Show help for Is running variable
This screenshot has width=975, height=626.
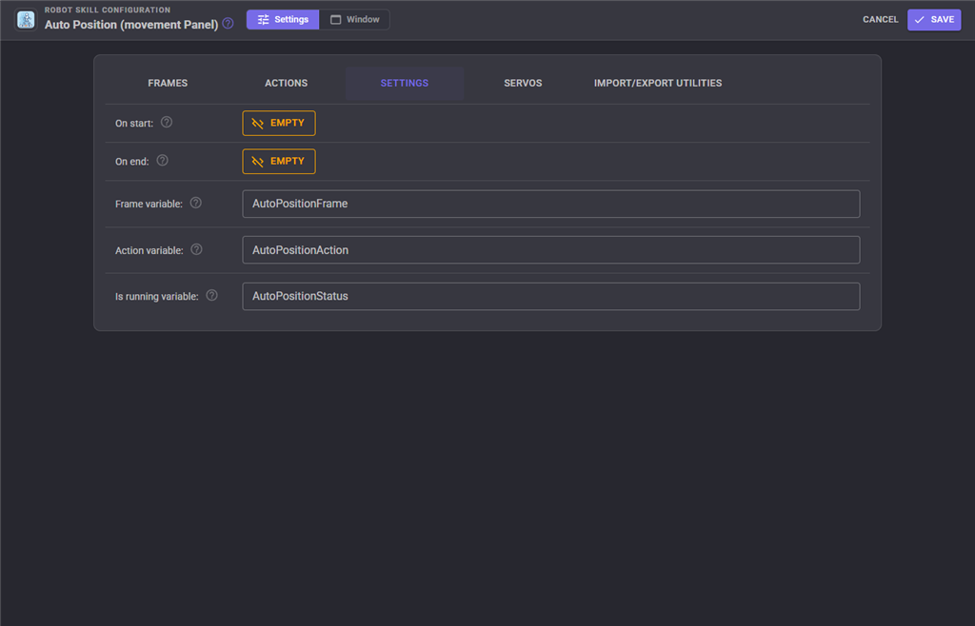click(212, 296)
